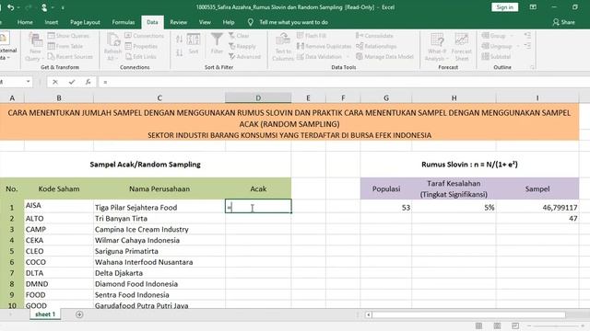
Task: Open the Home tab
Action: point(25,22)
